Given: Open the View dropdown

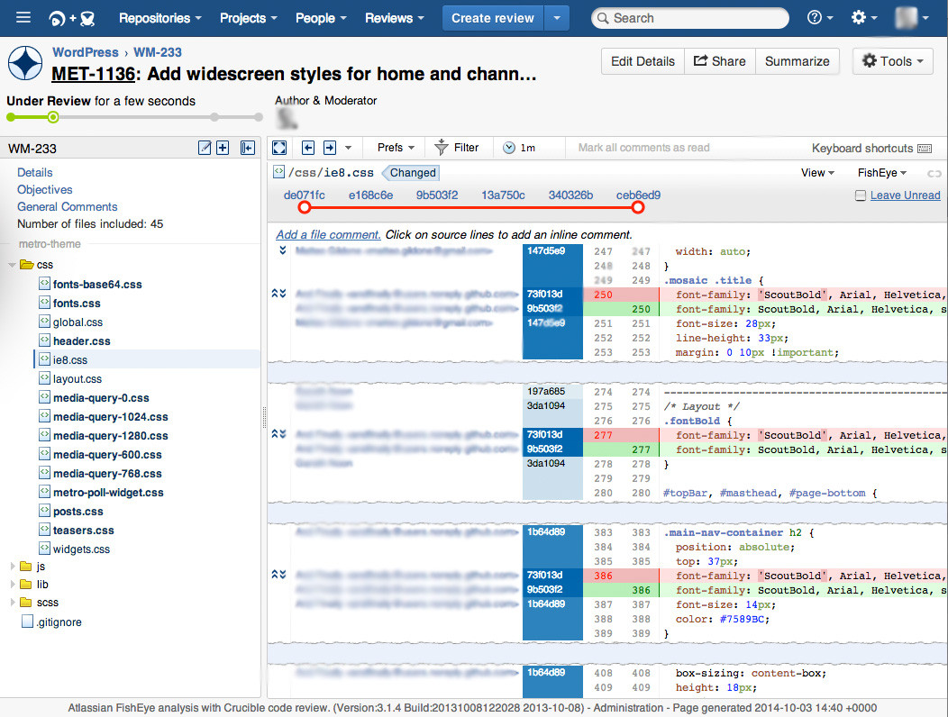Looking at the screenshot, I should [x=817, y=173].
